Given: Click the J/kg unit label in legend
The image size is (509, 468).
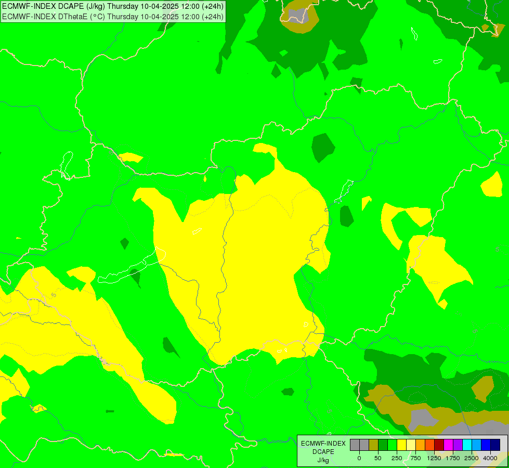Looking at the screenshot, I should click(x=323, y=460).
